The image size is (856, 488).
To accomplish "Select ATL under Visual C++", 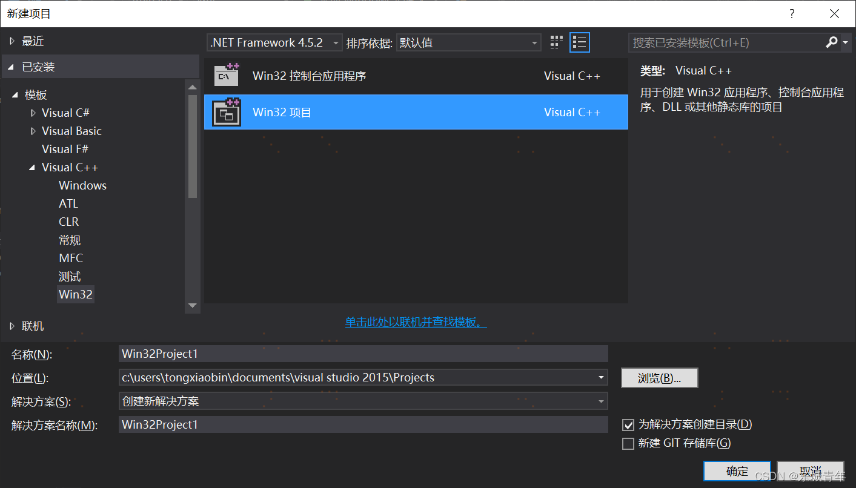I will (68, 203).
